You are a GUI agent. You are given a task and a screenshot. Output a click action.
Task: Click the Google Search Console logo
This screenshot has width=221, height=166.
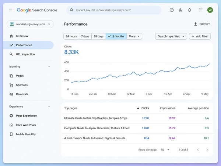[37, 10]
